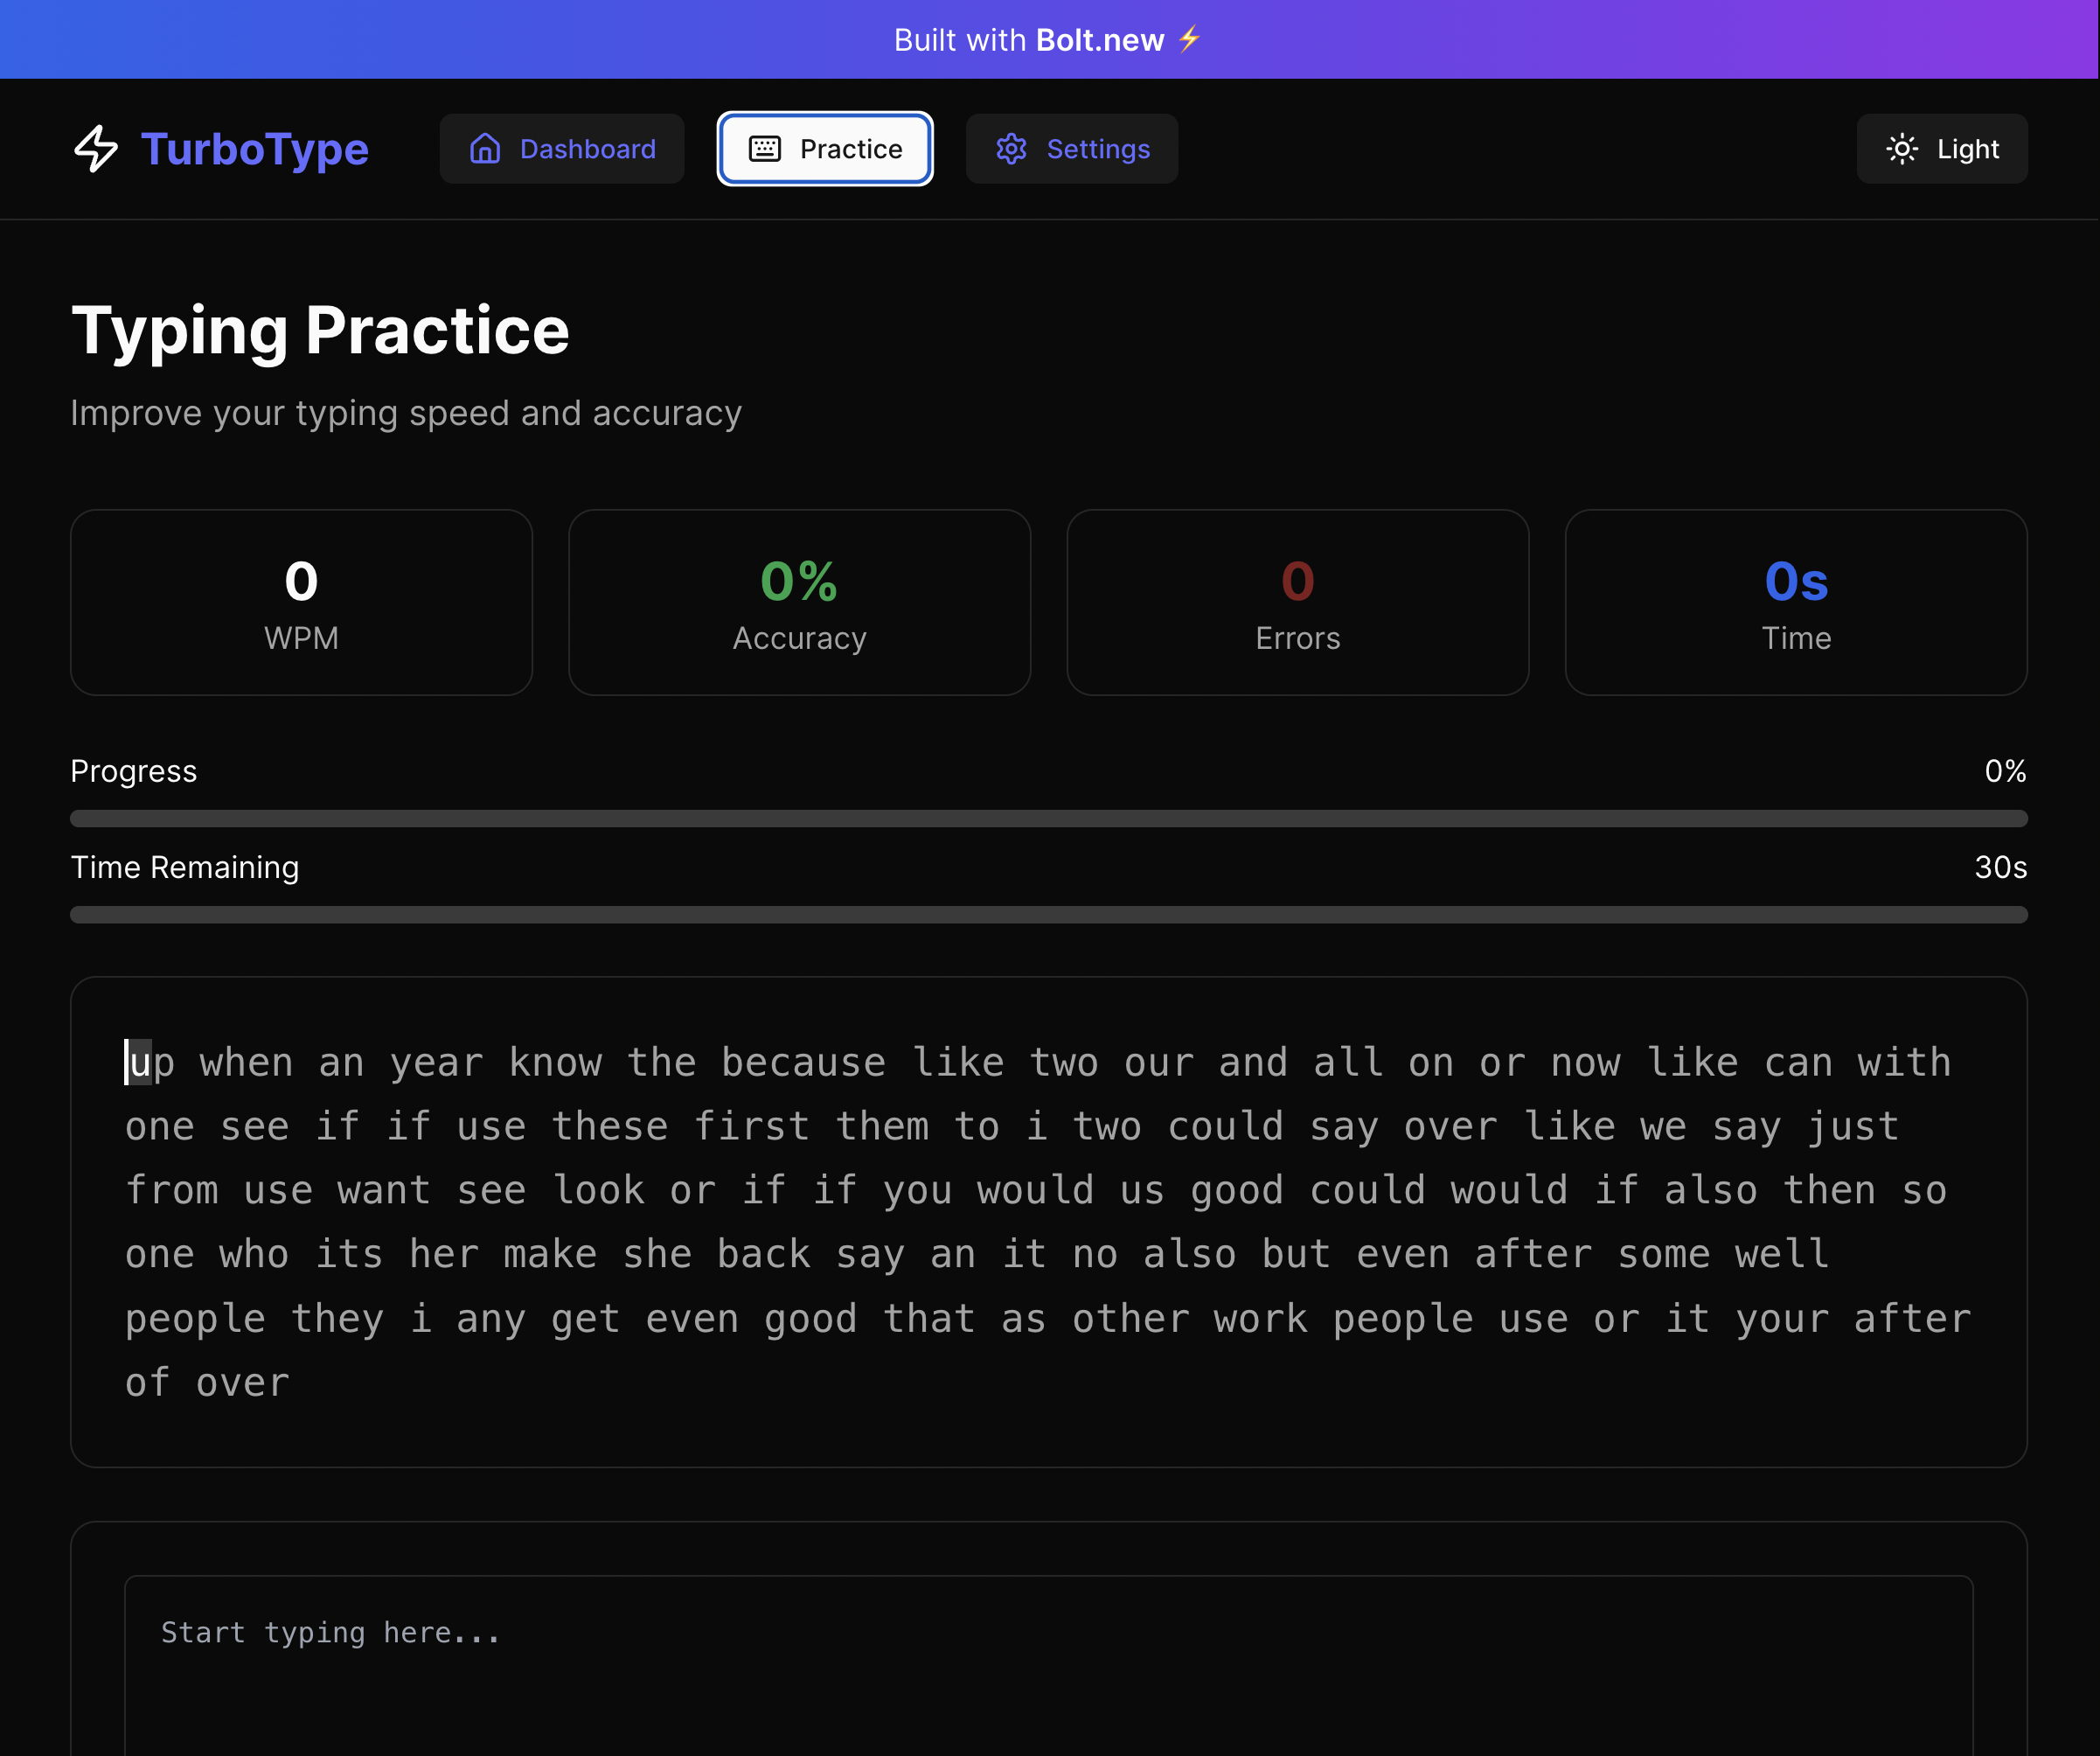Click the Progress bar track
Image resolution: width=2100 pixels, height=1756 pixels.
(1048, 818)
